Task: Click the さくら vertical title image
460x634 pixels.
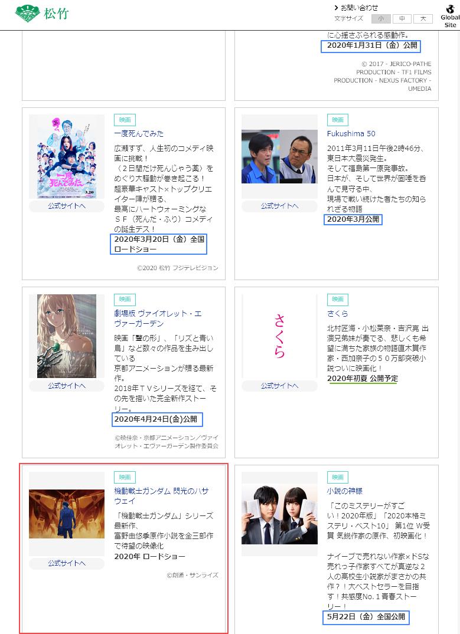Action: 279,336
